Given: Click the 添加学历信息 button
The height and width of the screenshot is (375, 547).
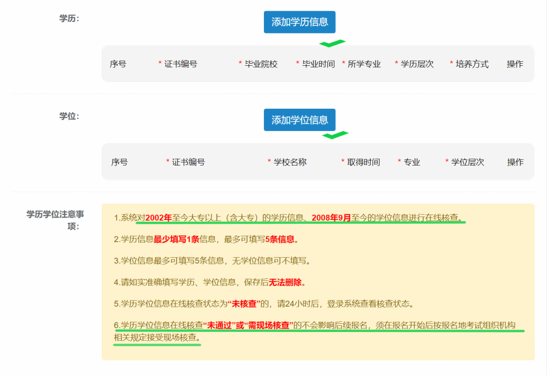Looking at the screenshot, I should (299, 22).
